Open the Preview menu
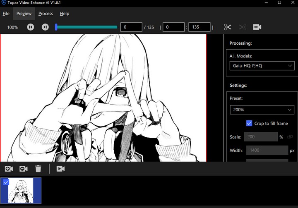 [24, 14]
